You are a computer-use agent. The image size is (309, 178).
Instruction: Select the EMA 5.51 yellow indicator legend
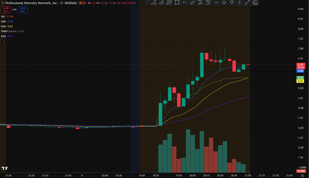click(7, 26)
